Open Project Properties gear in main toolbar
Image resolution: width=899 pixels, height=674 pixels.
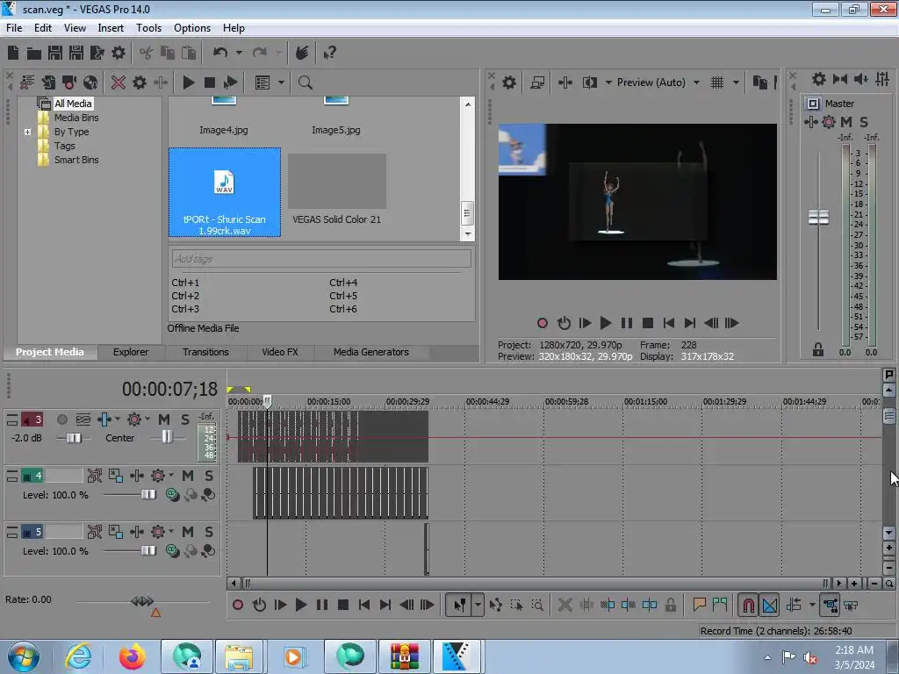pos(119,53)
